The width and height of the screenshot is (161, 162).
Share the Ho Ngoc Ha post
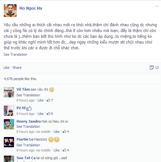click(17, 68)
